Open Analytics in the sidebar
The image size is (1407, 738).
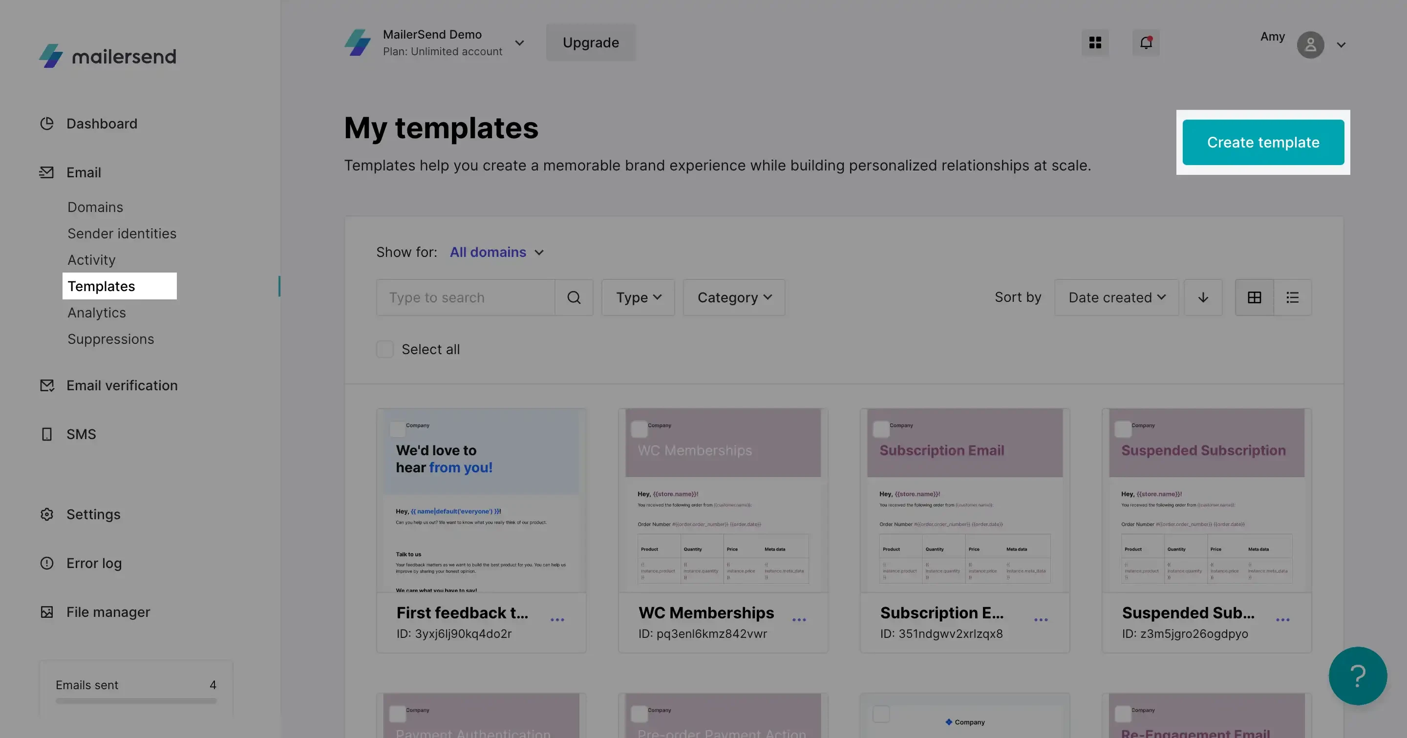(x=97, y=313)
